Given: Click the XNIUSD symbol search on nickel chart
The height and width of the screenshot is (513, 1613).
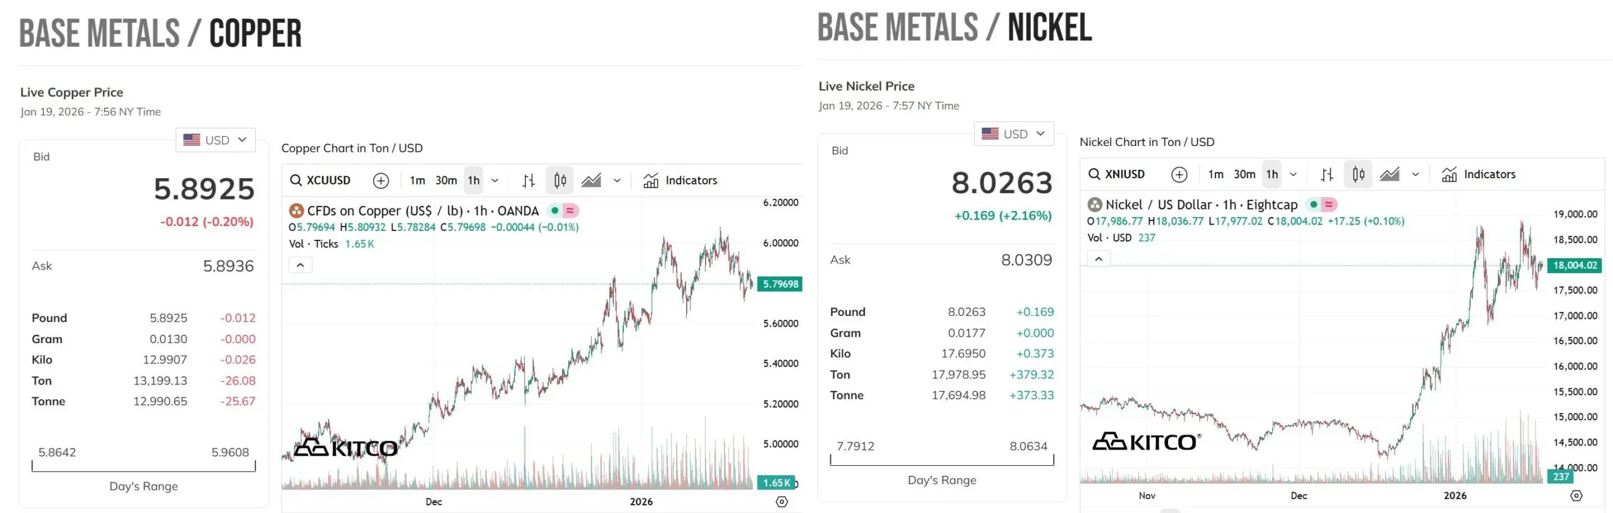Looking at the screenshot, I should 1116,174.
